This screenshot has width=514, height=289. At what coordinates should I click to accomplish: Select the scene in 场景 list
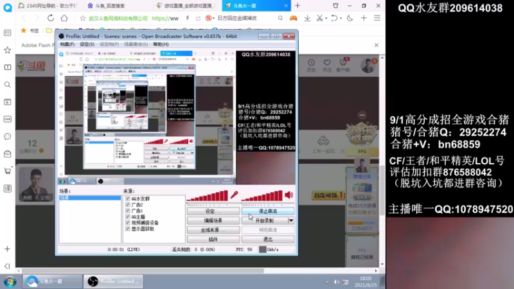tap(90, 198)
